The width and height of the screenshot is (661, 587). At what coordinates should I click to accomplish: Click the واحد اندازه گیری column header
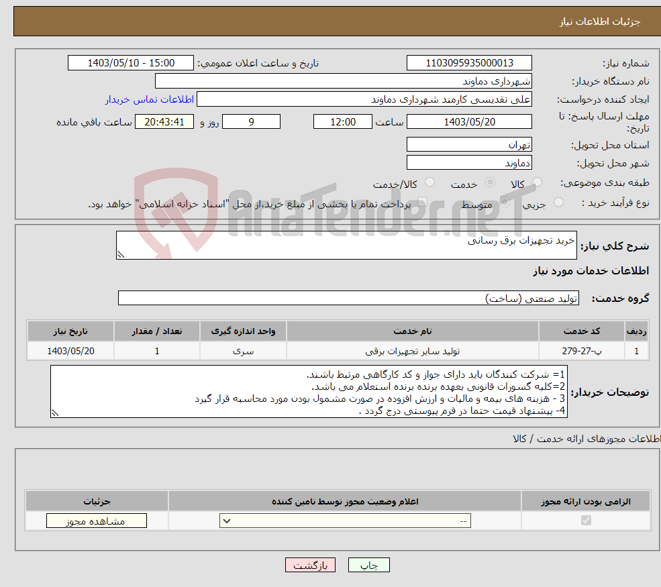click(x=243, y=331)
